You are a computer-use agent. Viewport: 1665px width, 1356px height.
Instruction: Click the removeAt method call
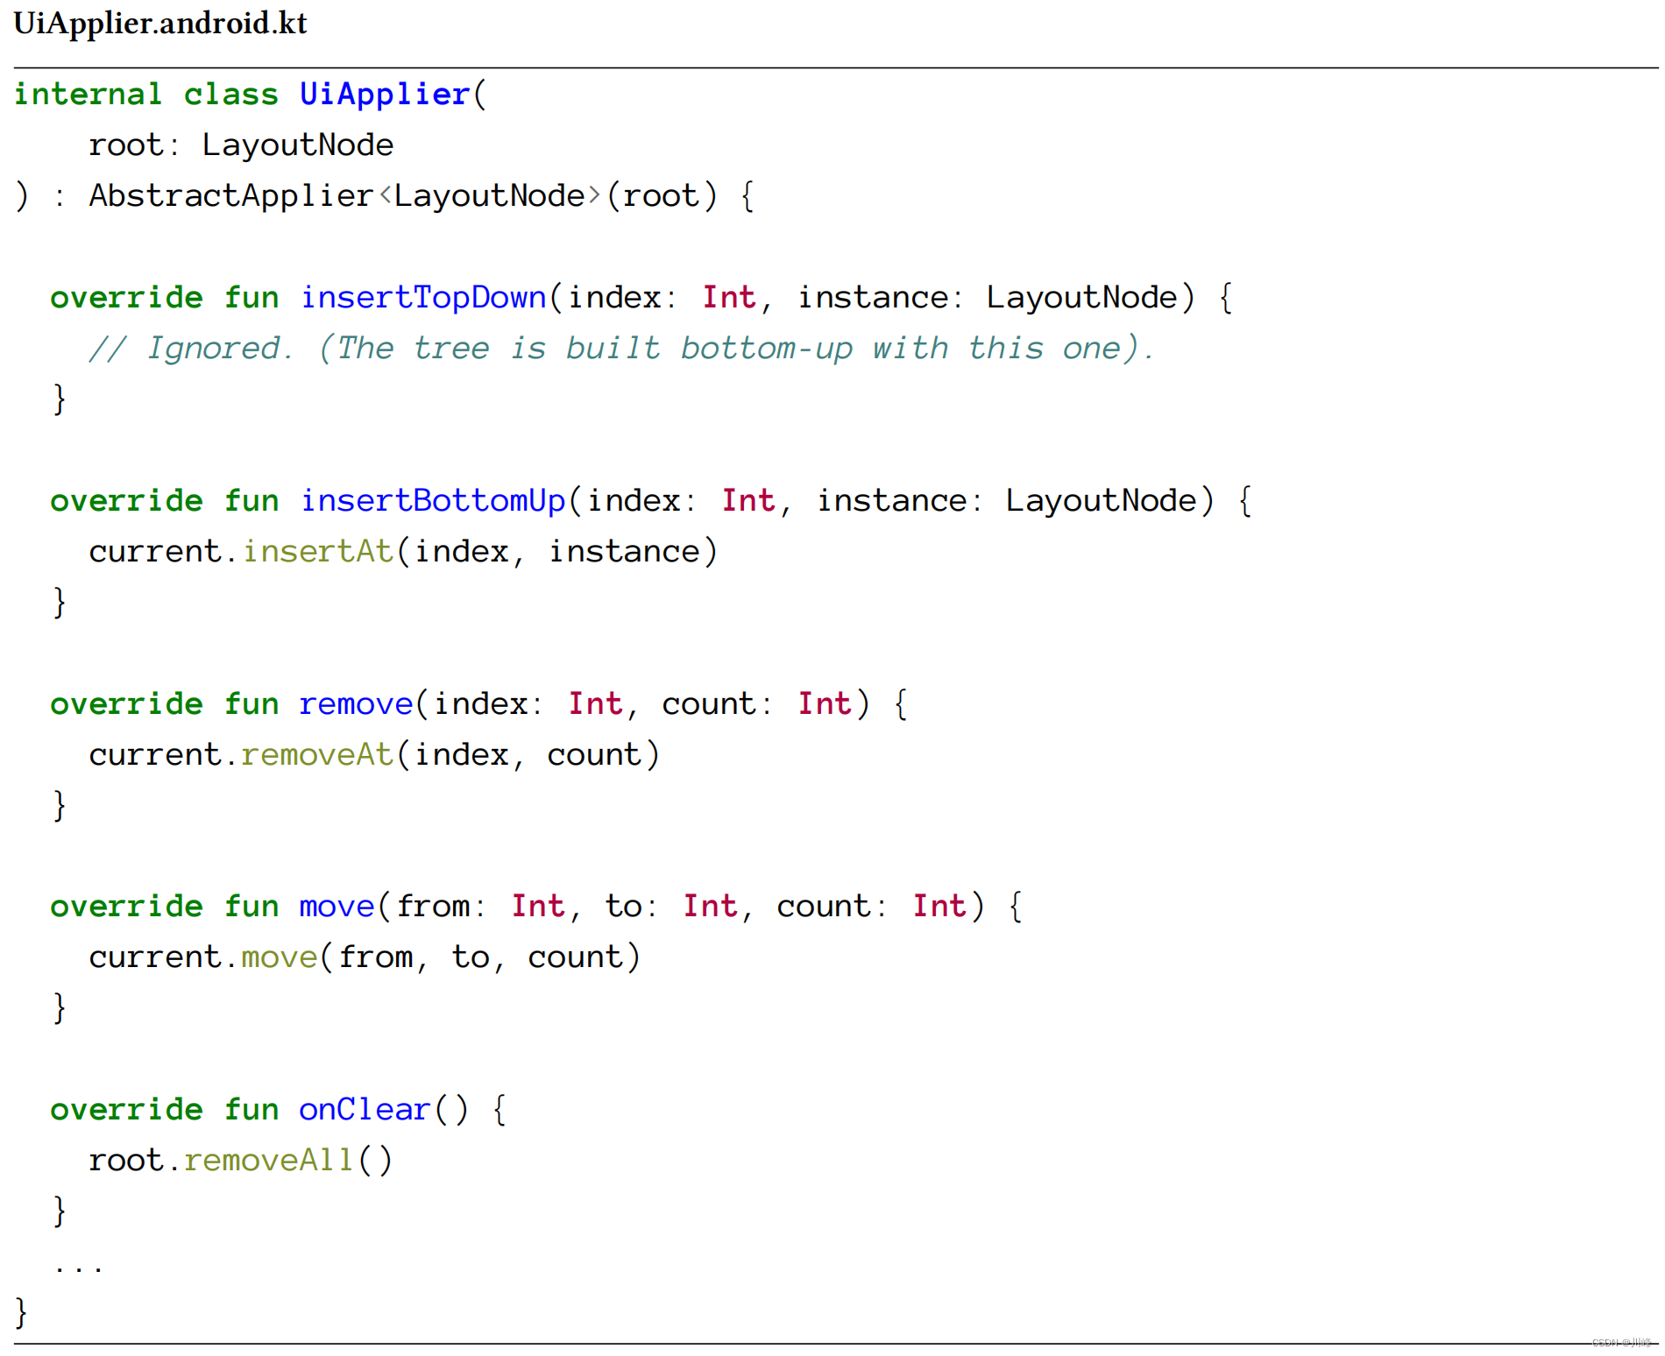click(x=316, y=755)
